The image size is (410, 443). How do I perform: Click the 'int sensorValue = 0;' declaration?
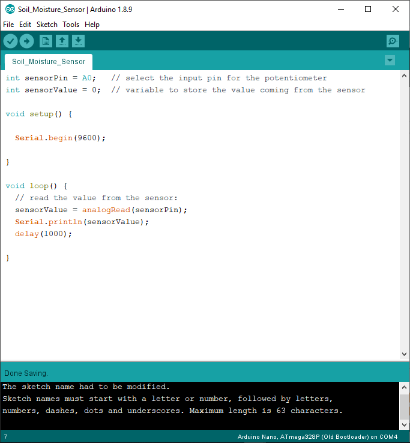point(53,90)
